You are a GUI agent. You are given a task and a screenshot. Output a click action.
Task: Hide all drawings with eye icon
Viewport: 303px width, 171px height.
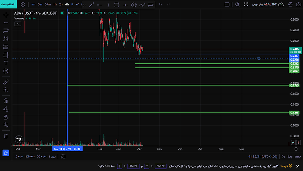tap(6, 125)
